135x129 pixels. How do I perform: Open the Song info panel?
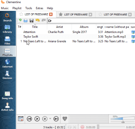tap(7, 95)
